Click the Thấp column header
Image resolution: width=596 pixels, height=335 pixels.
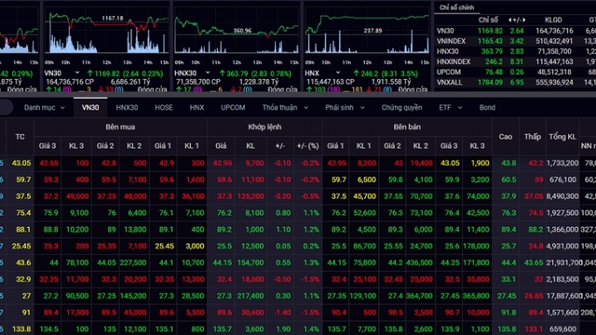click(533, 137)
